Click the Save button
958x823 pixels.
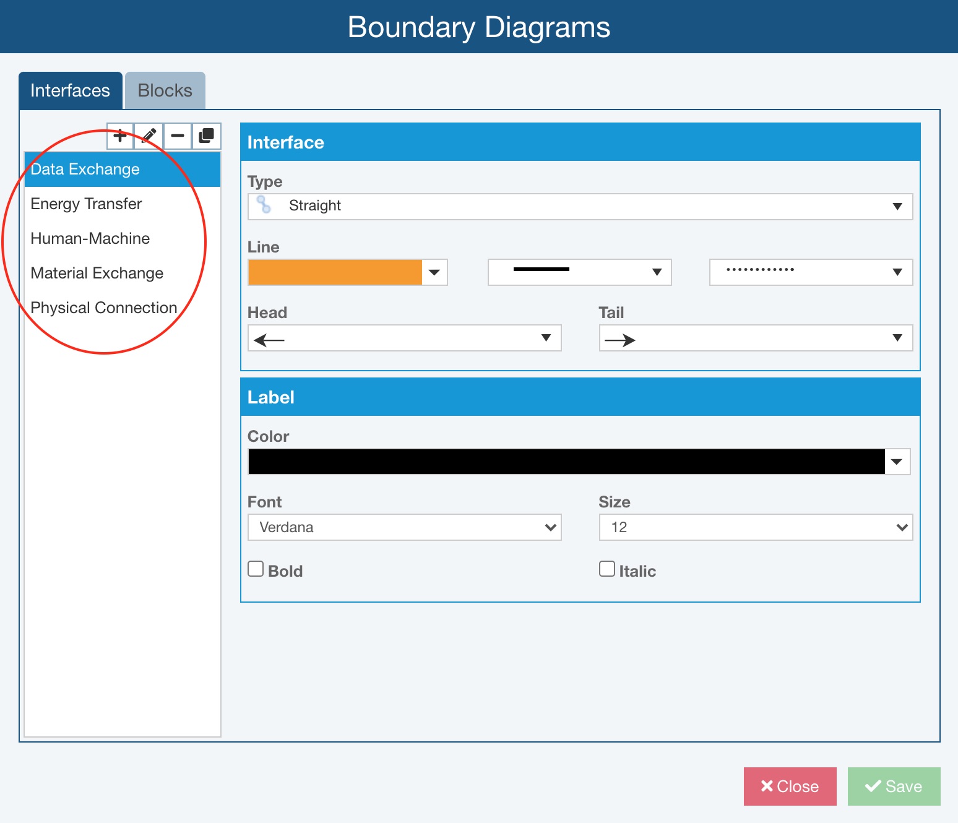point(894,786)
